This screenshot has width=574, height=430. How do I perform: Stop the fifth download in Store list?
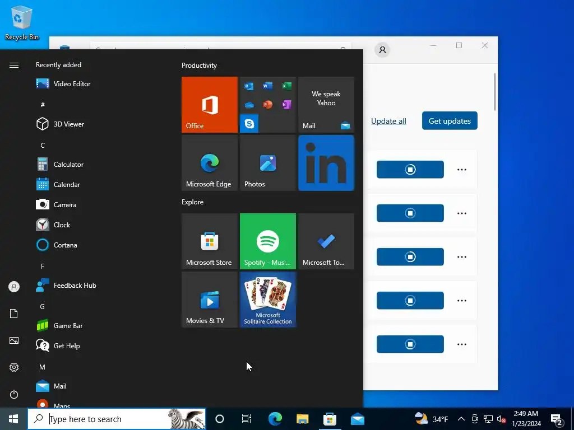(410, 344)
